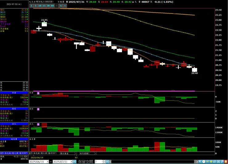
Task: Click the end date text field 2025/07/31
Action: (61, 162)
